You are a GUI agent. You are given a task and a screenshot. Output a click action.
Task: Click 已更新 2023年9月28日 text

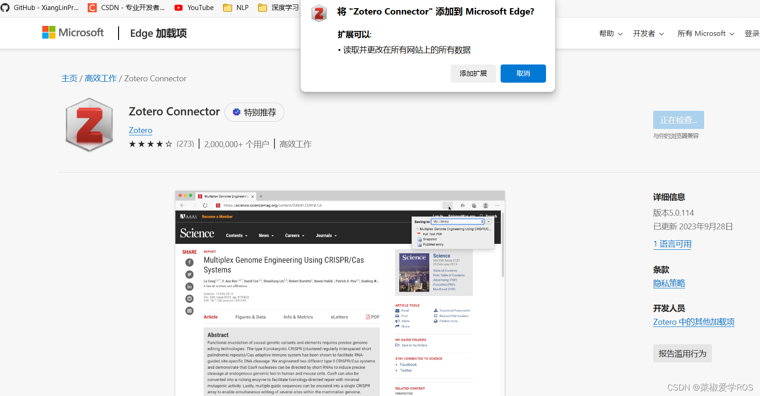(x=693, y=227)
